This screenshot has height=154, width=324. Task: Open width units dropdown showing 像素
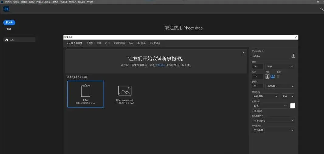[280, 67]
